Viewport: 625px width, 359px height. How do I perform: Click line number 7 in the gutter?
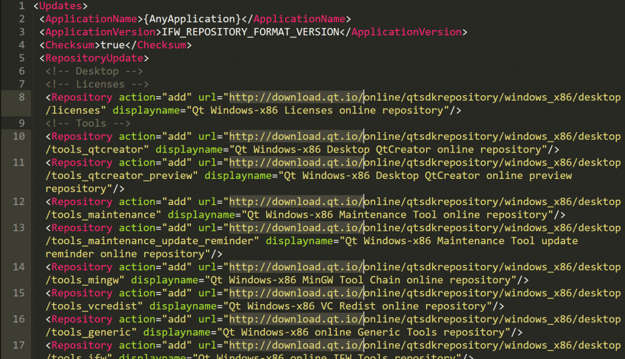(x=21, y=84)
